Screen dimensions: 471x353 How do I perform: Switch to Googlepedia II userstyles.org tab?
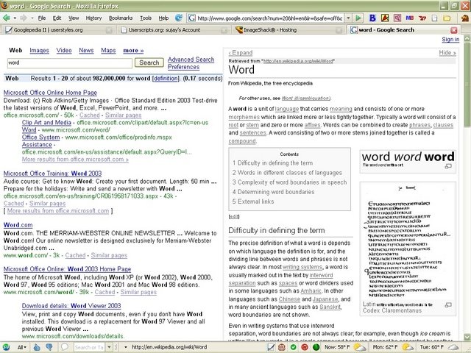tap(58, 29)
